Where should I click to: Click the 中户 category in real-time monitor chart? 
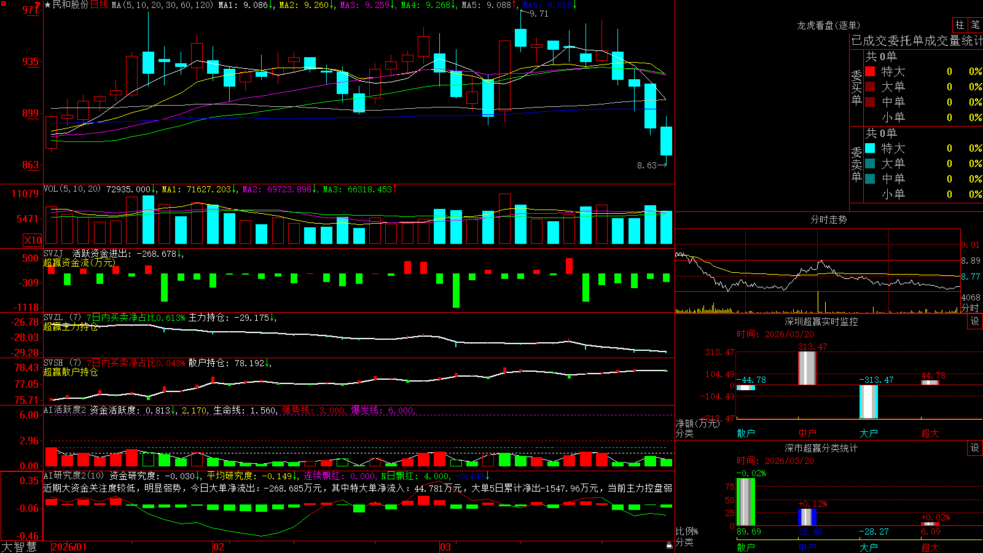tap(807, 433)
